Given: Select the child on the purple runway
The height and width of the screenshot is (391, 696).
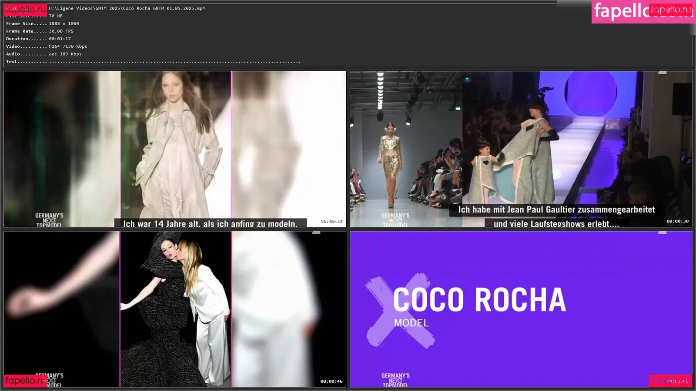Looking at the screenshot, I should click(484, 169).
